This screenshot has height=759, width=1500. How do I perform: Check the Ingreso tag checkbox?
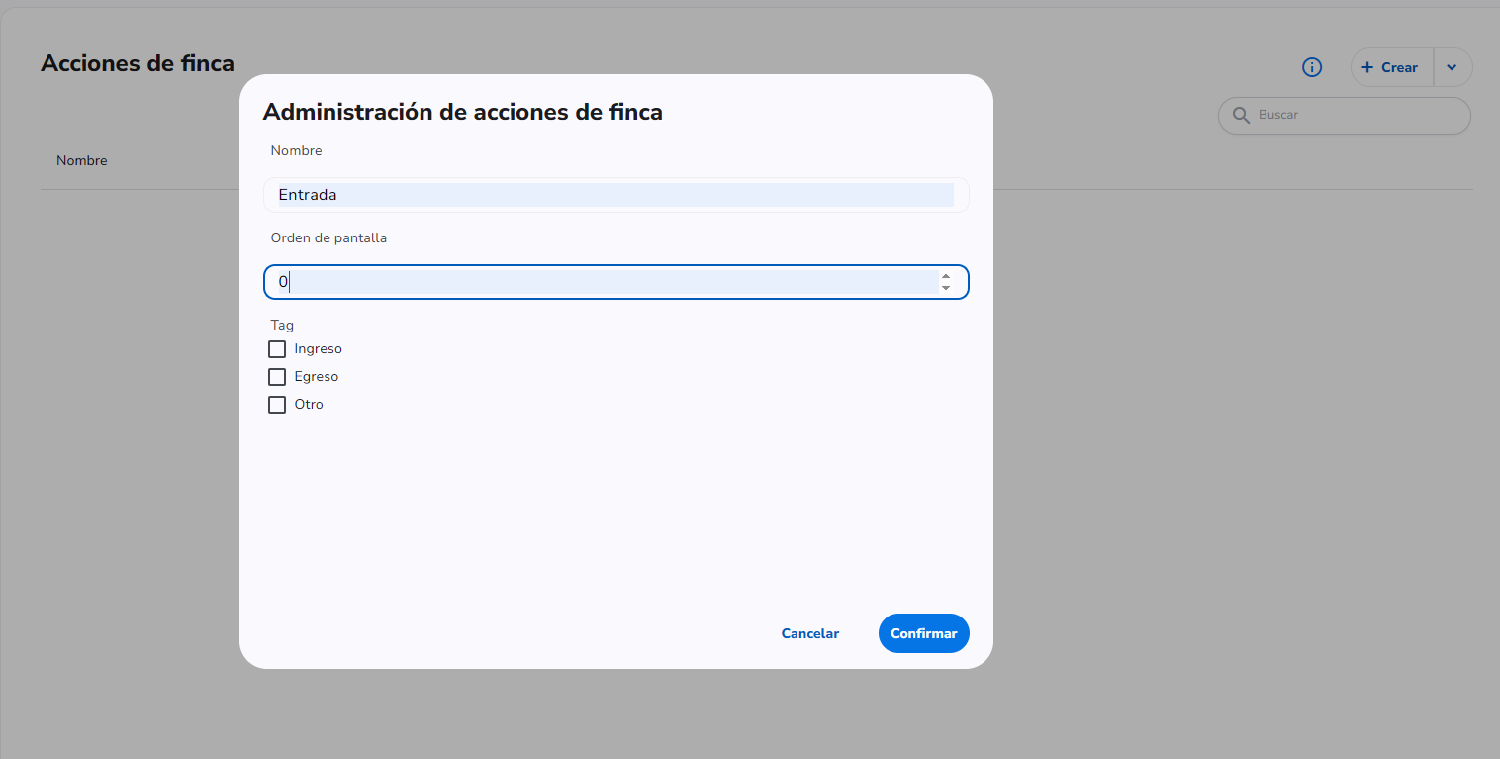point(277,349)
